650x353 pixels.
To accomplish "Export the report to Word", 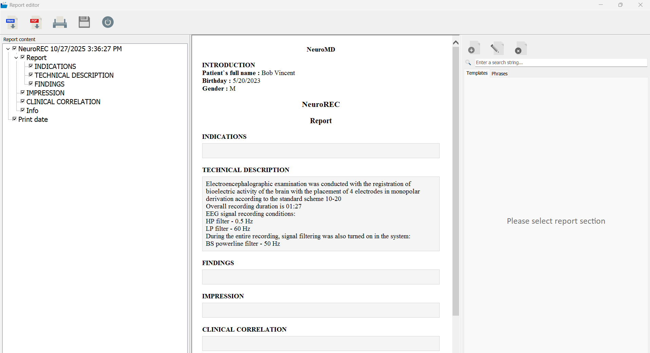I will [x=12, y=23].
